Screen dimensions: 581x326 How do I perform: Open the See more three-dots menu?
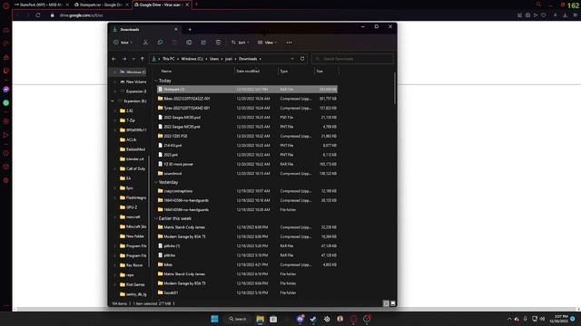click(x=289, y=43)
